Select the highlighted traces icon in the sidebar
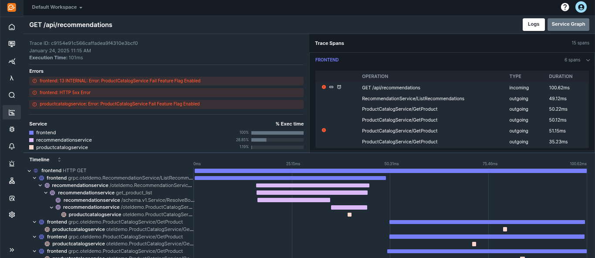Viewport: 595px width, 258px height. click(x=12, y=112)
